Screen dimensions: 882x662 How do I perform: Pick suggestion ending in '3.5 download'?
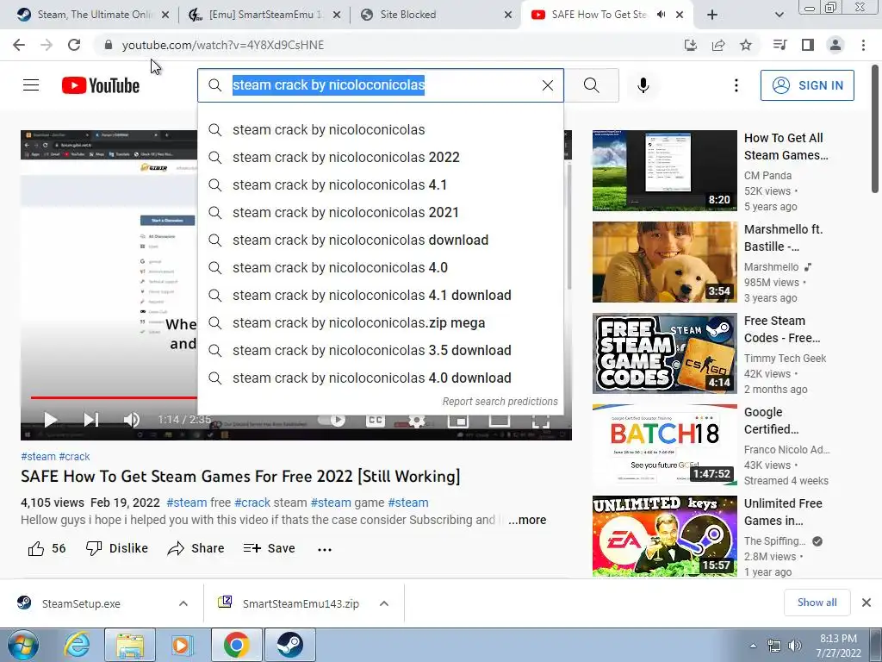[381, 350]
